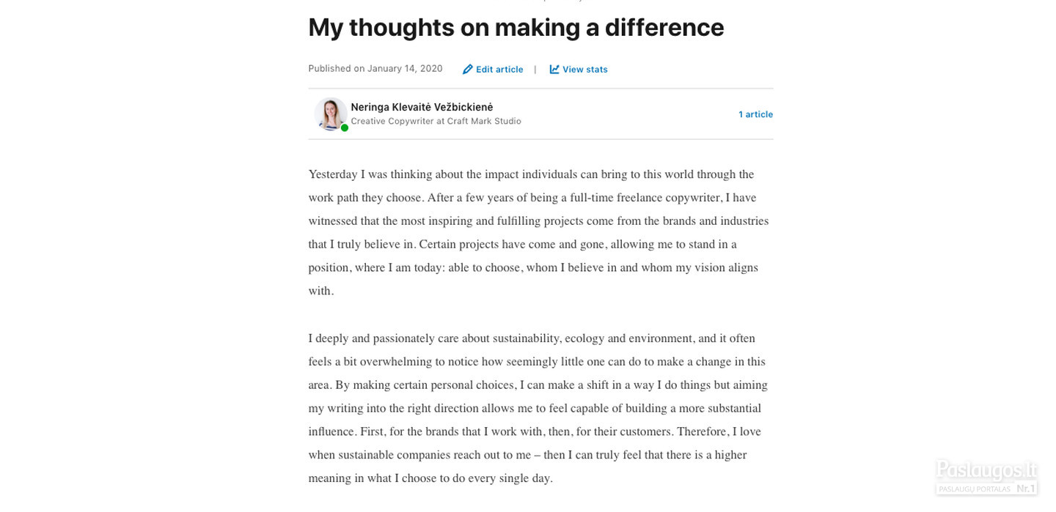Viewport: 1056px width, 512px height.
Task: Click the chart icon beside View stats
Action: pos(554,70)
